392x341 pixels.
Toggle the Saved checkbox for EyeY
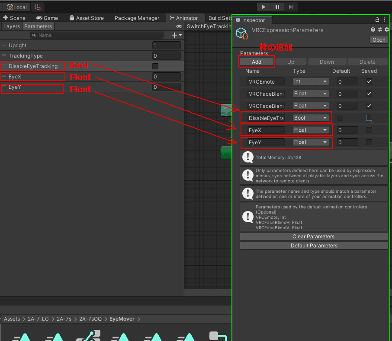pyautogui.click(x=369, y=142)
